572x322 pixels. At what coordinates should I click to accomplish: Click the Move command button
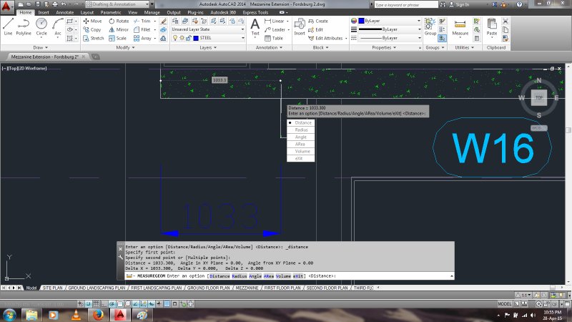[92, 21]
